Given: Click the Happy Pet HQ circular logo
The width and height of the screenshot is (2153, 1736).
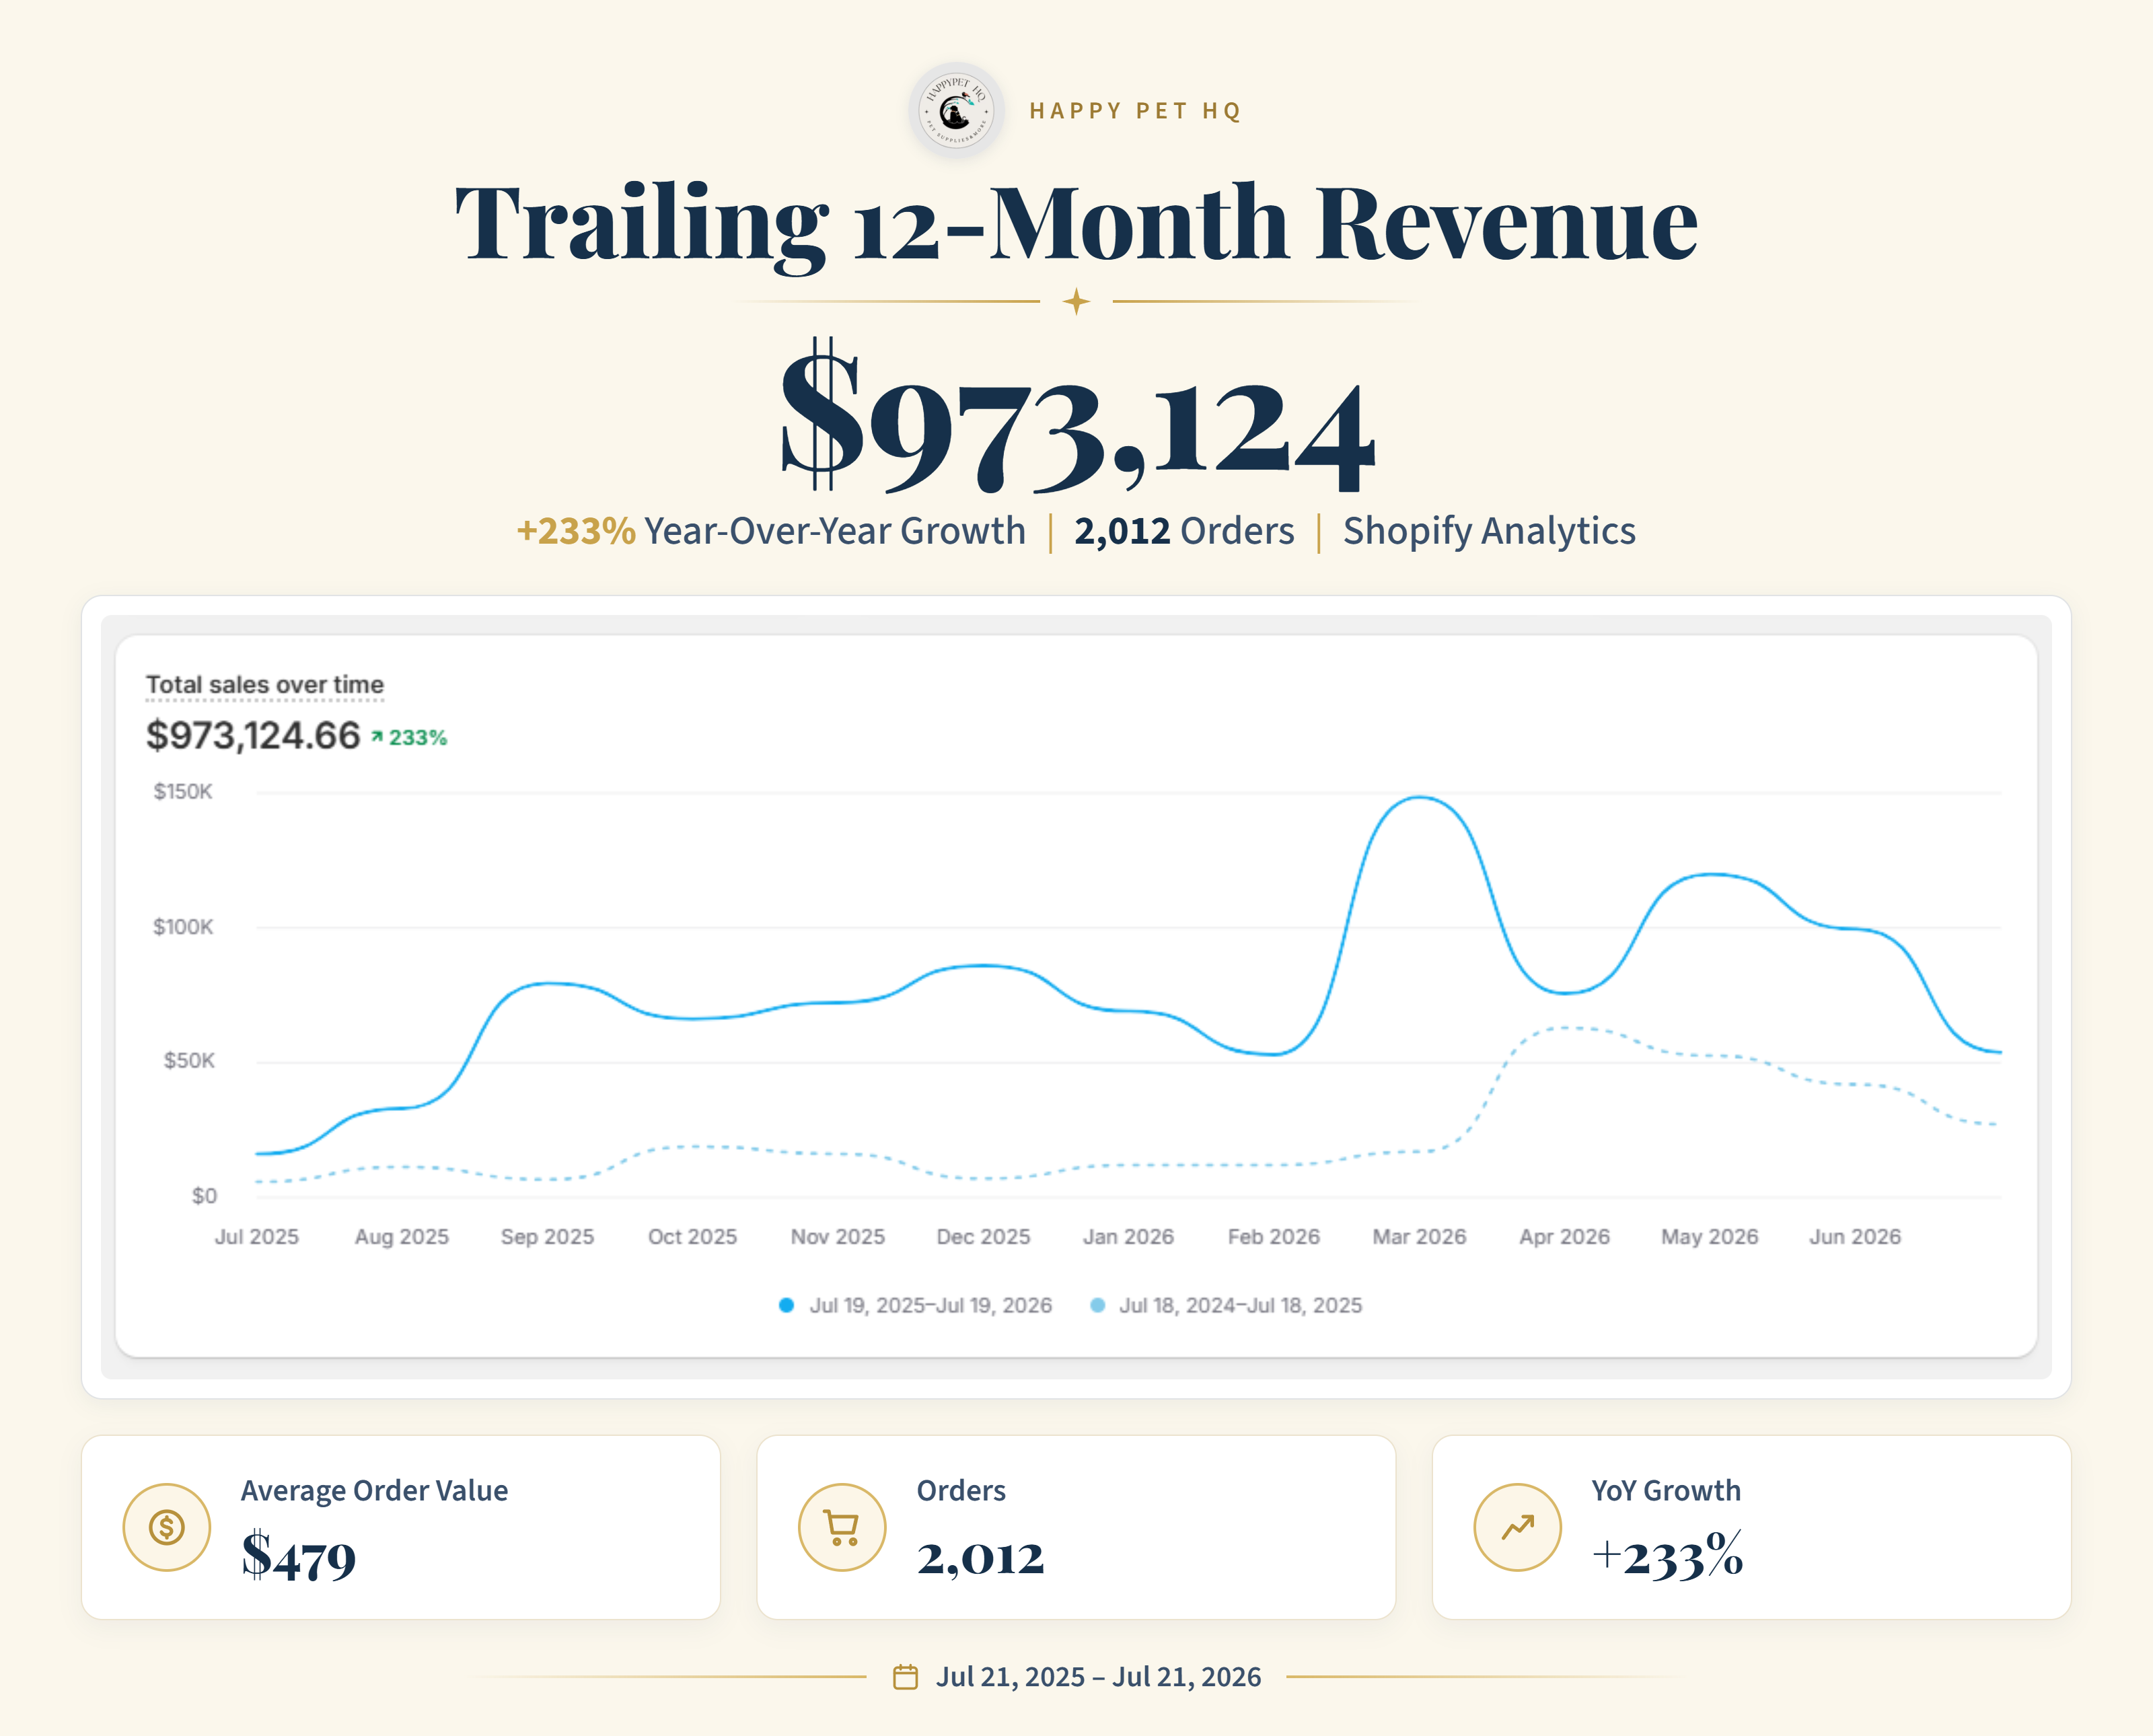Looking at the screenshot, I should point(956,110).
